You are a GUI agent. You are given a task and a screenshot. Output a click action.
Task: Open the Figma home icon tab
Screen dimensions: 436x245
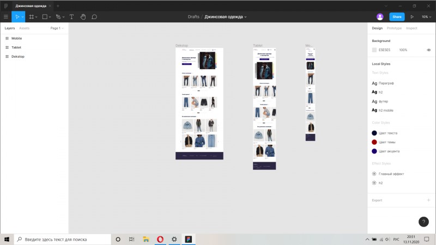[6, 6]
